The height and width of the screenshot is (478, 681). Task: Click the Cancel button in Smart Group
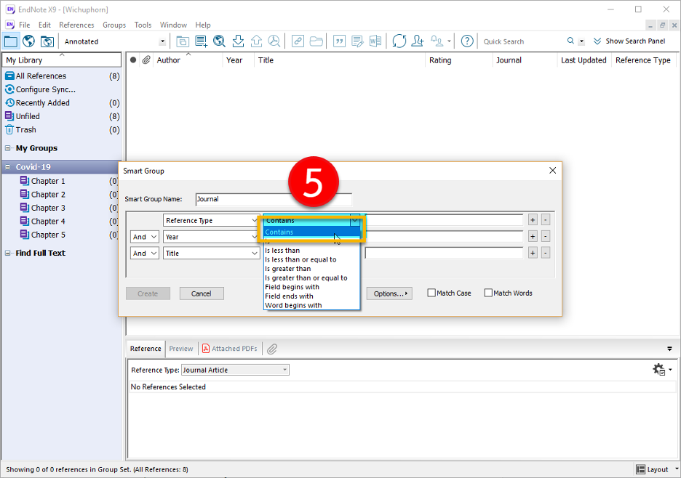point(202,293)
